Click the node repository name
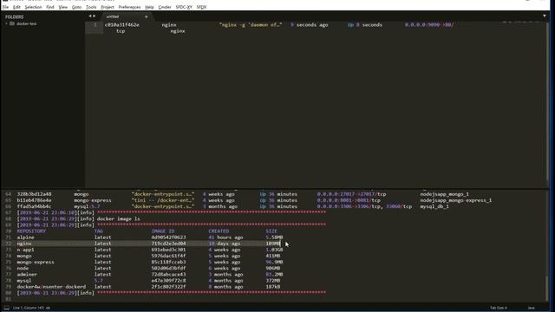The image size is (555, 312). point(23,268)
